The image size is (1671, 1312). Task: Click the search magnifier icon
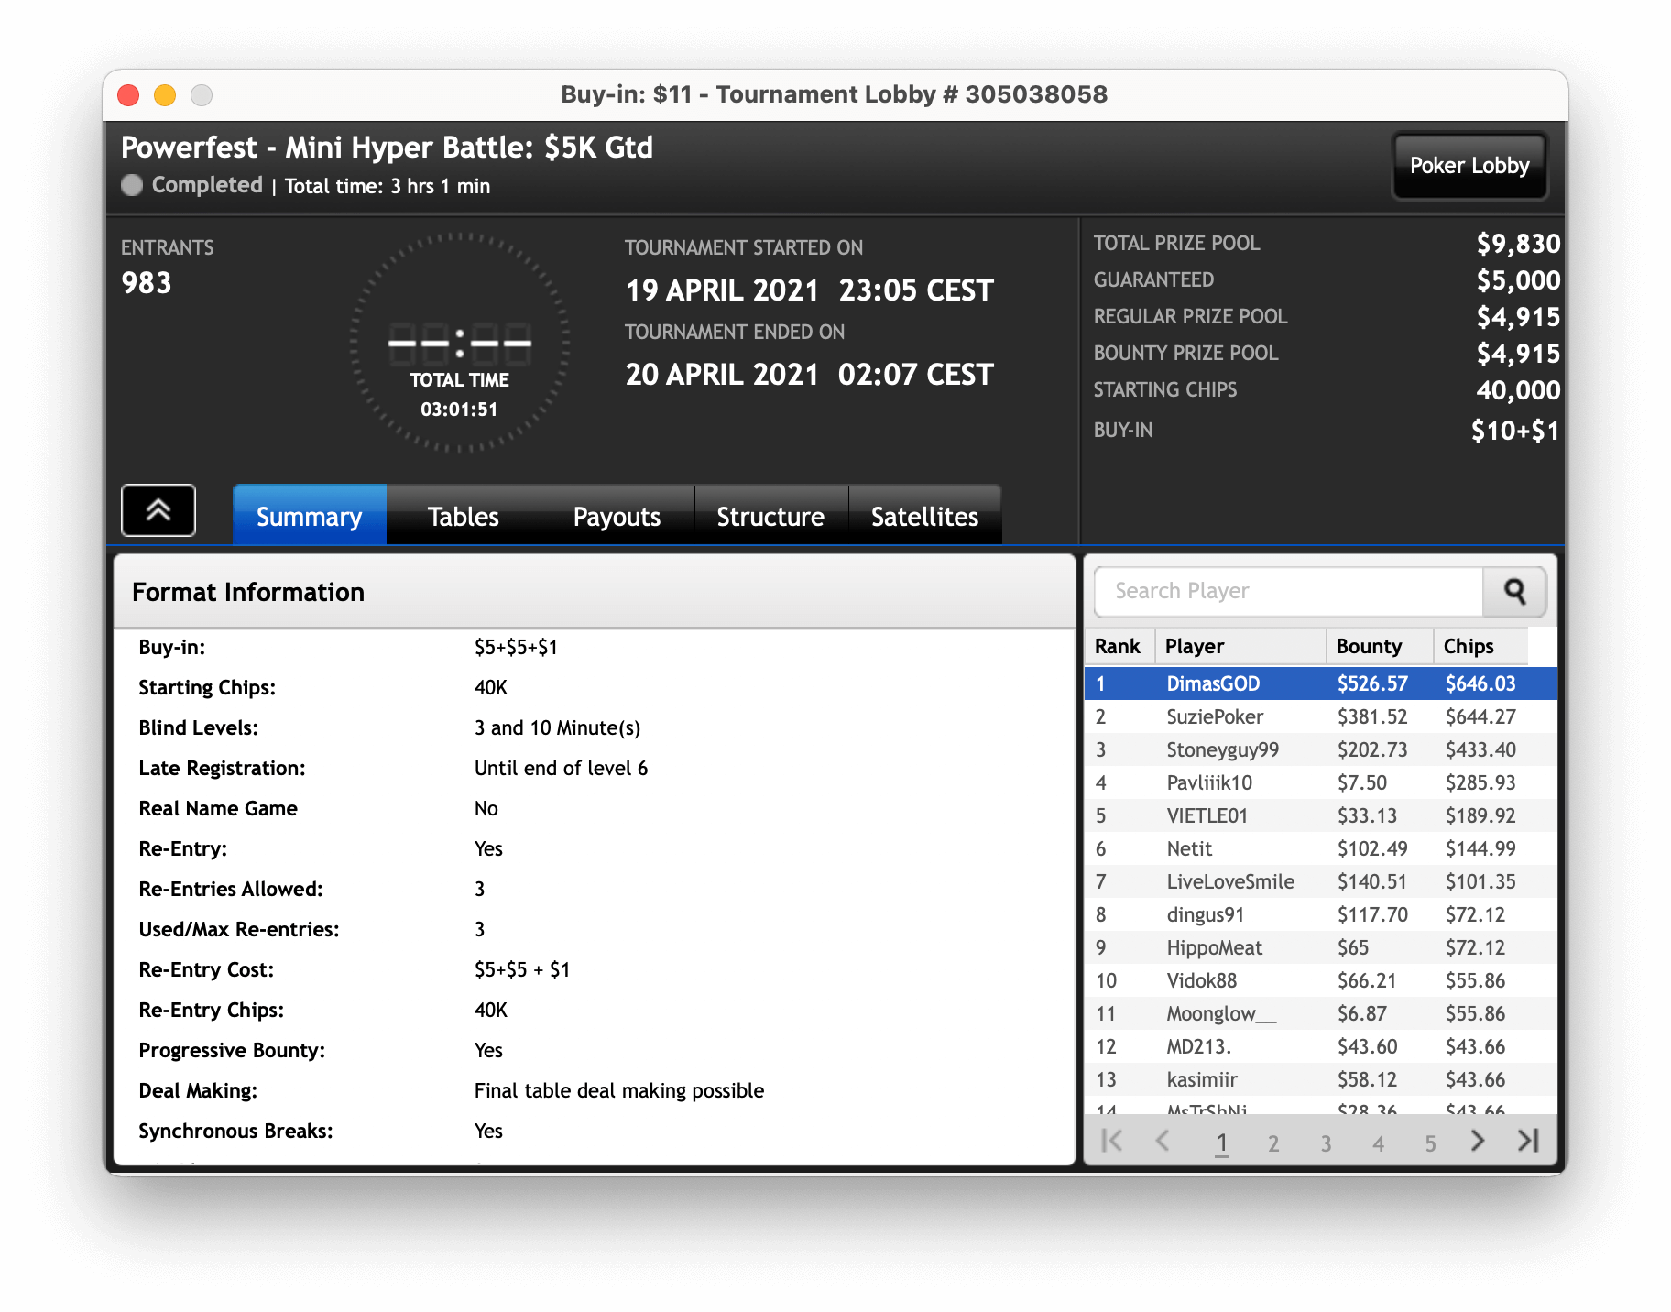1514,592
